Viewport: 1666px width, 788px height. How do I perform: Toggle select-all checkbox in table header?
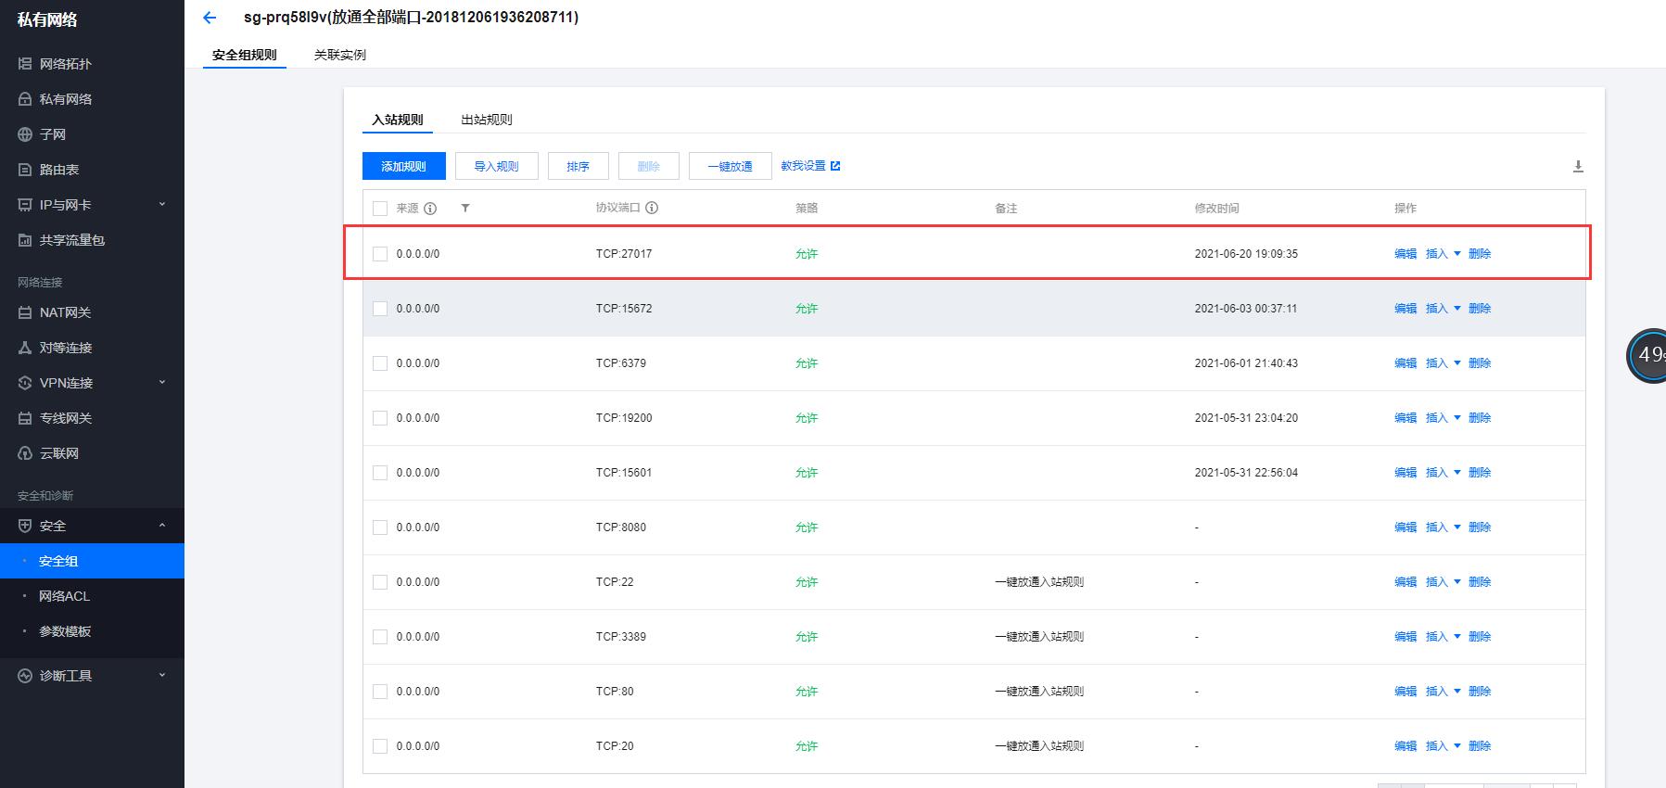380,209
